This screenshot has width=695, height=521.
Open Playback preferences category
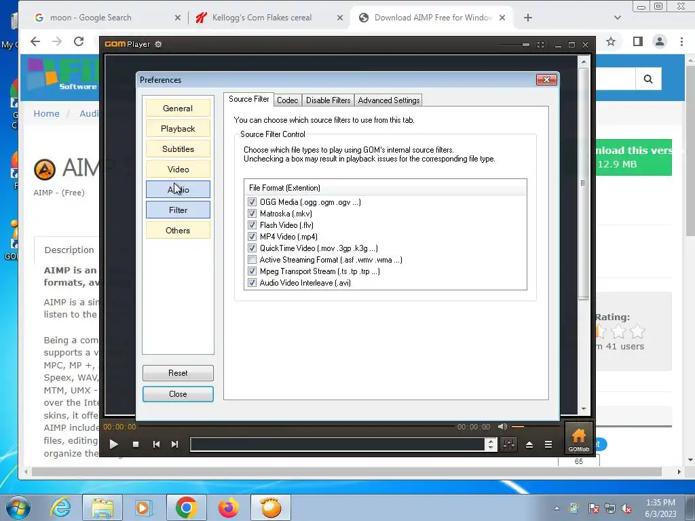pos(178,128)
